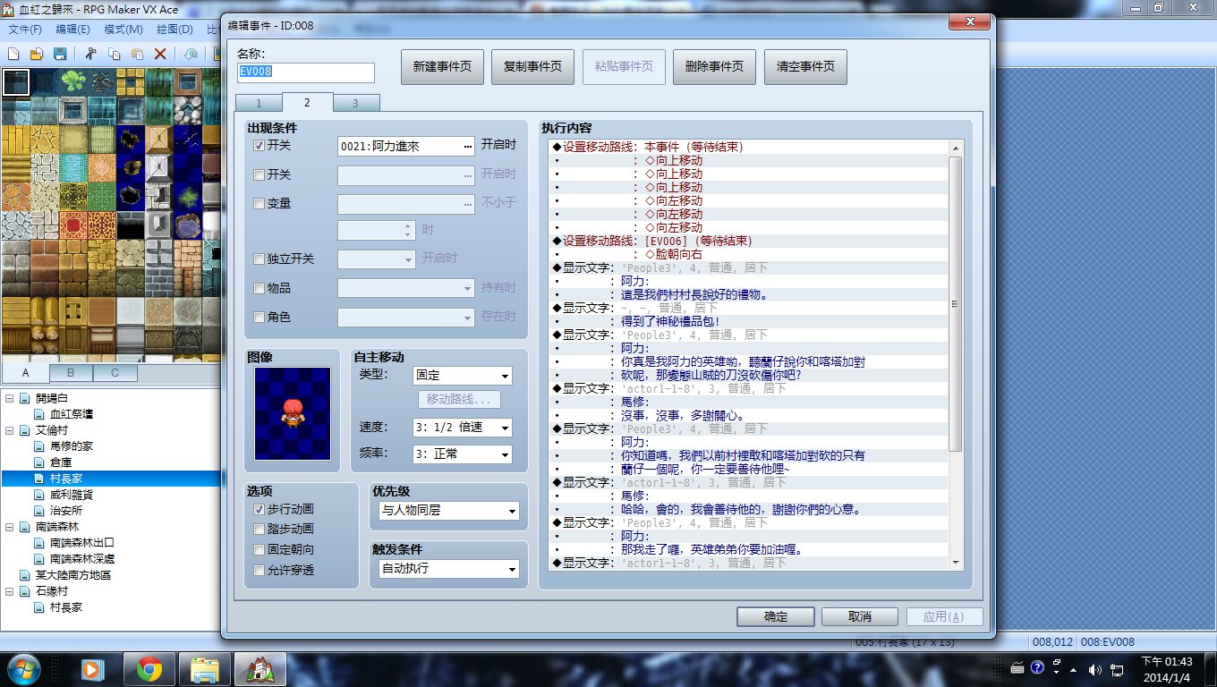This screenshot has height=687, width=1217.
Task: Click the red X Delete icon
Action: pos(160,54)
